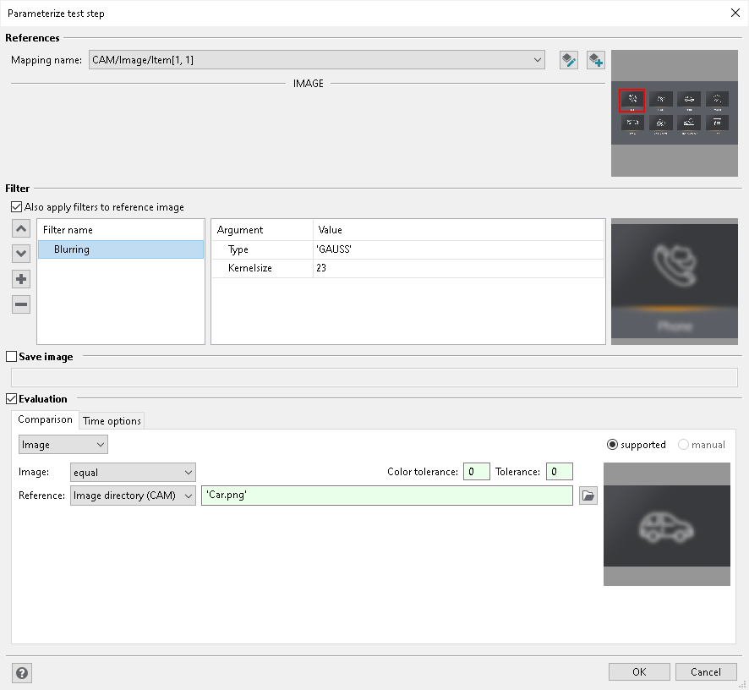Click the Color tolerance input field

coord(476,472)
